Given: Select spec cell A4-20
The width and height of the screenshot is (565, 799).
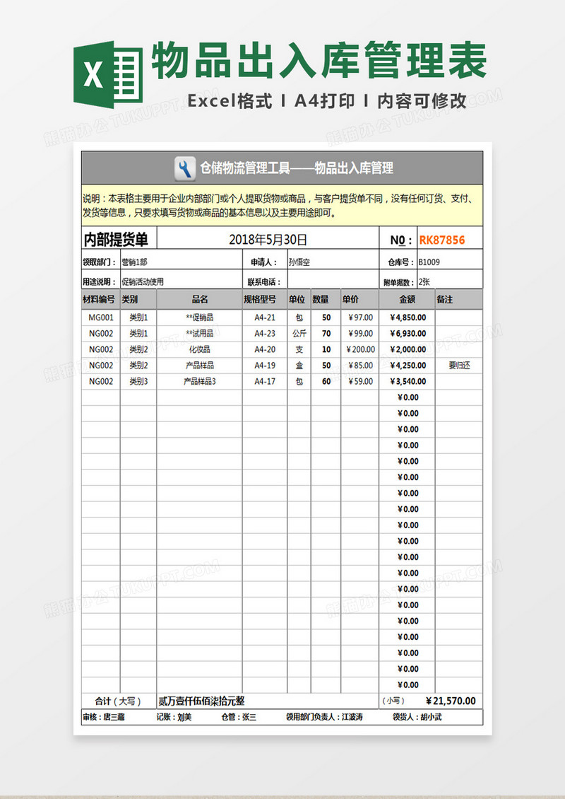Looking at the screenshot, I should tap(265, 349).
